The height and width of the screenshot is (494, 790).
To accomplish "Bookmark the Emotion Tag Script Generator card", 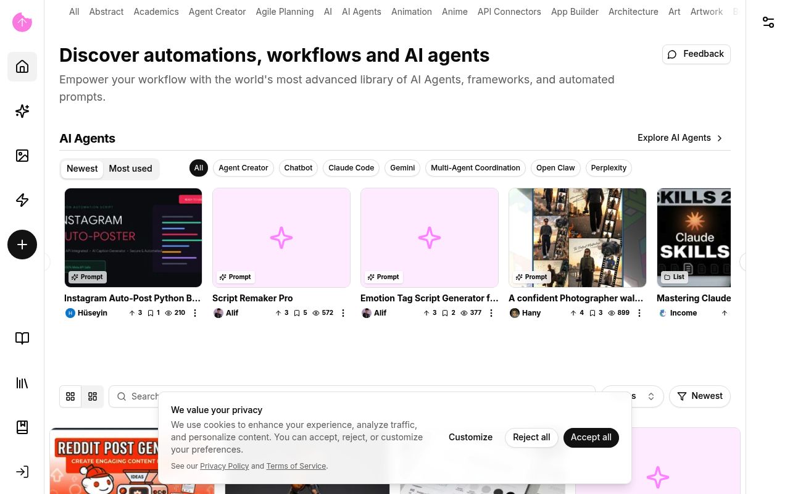I will [x=448, y=313].
